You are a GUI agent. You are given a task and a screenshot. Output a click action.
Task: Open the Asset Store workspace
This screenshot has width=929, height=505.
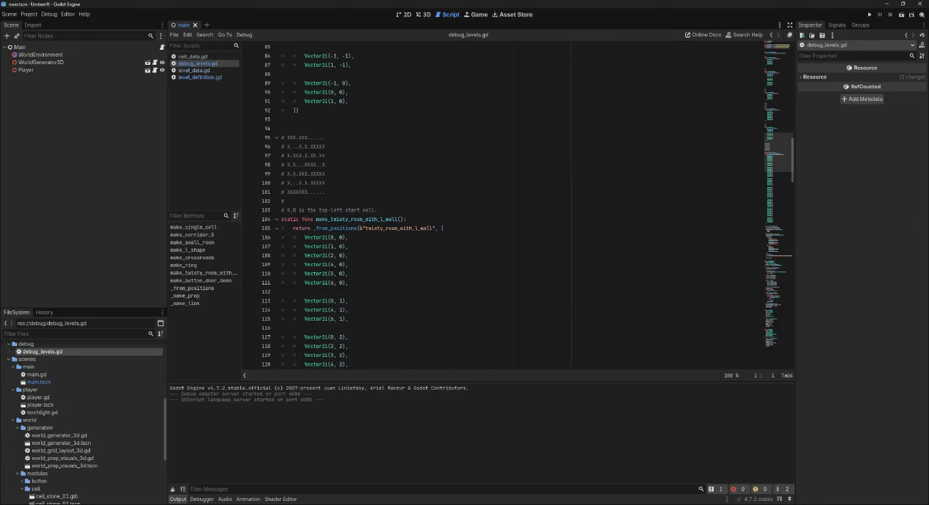[512, 14]
